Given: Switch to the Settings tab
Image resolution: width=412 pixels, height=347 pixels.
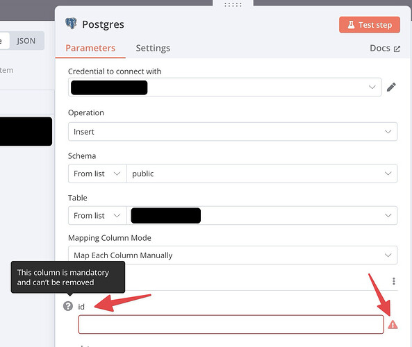Looking at the screenshot, I should tap(153, 48).
